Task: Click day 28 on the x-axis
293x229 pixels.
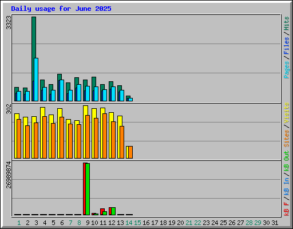Action: pos(249,223)
